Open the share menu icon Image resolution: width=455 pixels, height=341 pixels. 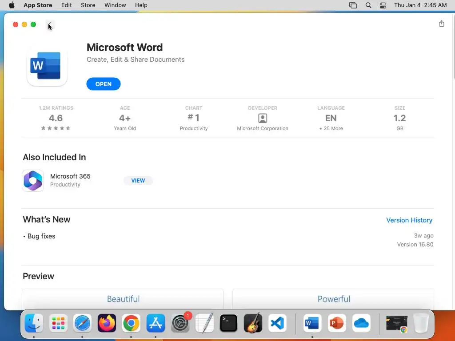[441, 24]
